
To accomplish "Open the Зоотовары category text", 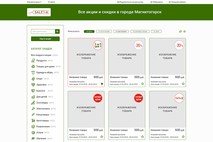I will click(x=42, y=103).
